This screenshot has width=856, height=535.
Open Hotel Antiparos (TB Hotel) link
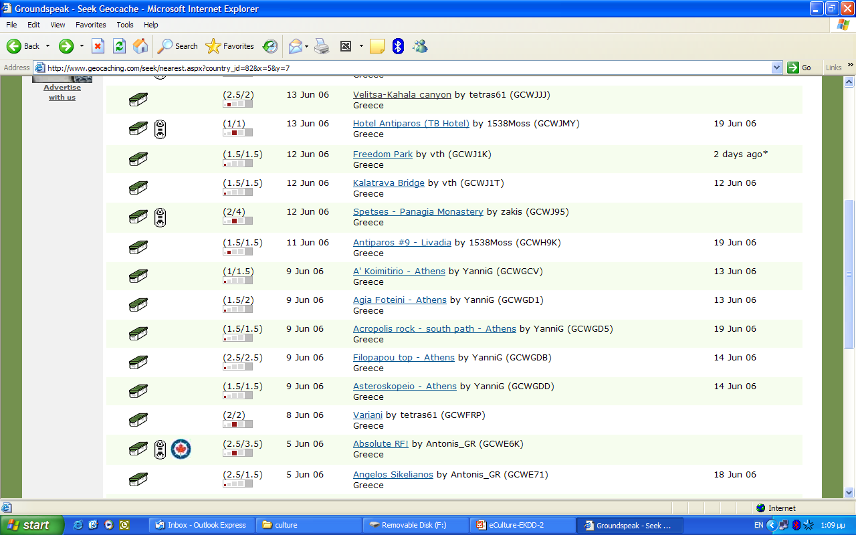pos(411,123)
